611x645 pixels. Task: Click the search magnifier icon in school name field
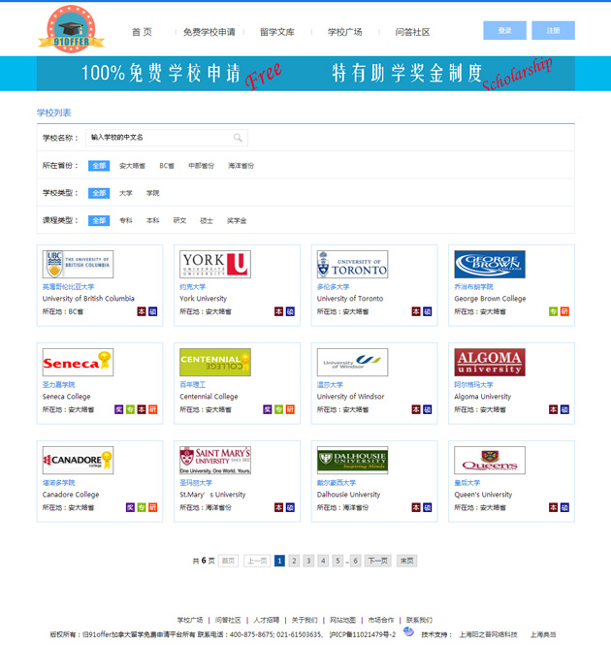[238, 138]
